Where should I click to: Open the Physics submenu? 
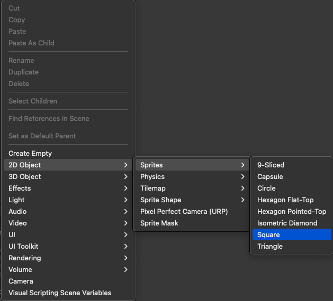click(192, 177)
